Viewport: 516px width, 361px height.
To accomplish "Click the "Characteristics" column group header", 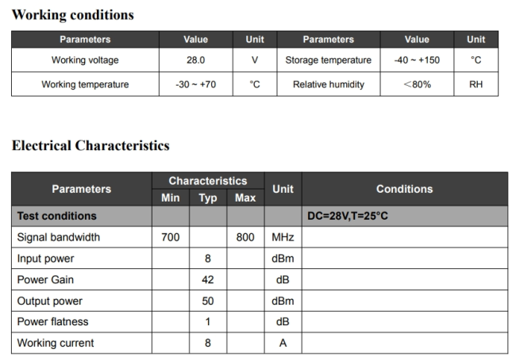I will click(x=207, y=181).
